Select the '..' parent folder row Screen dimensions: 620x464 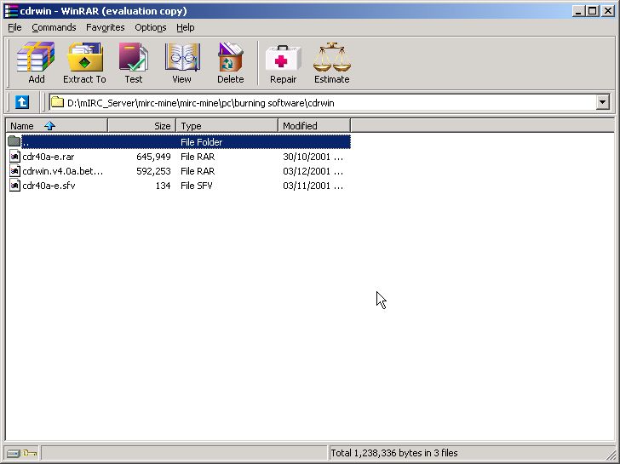178,141
